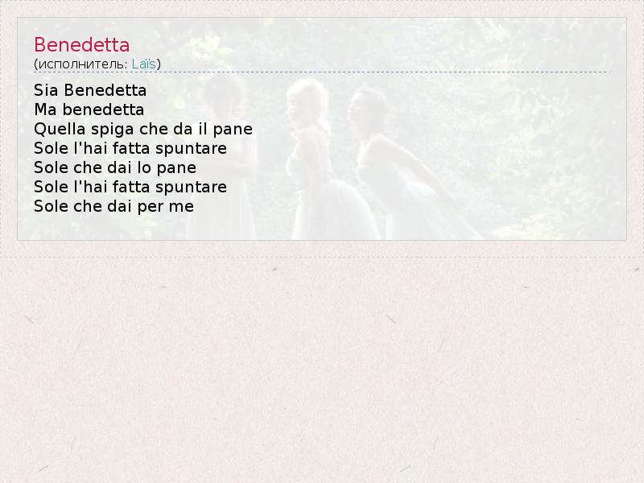Open the Laïs artist link

(x=144, y=64)
